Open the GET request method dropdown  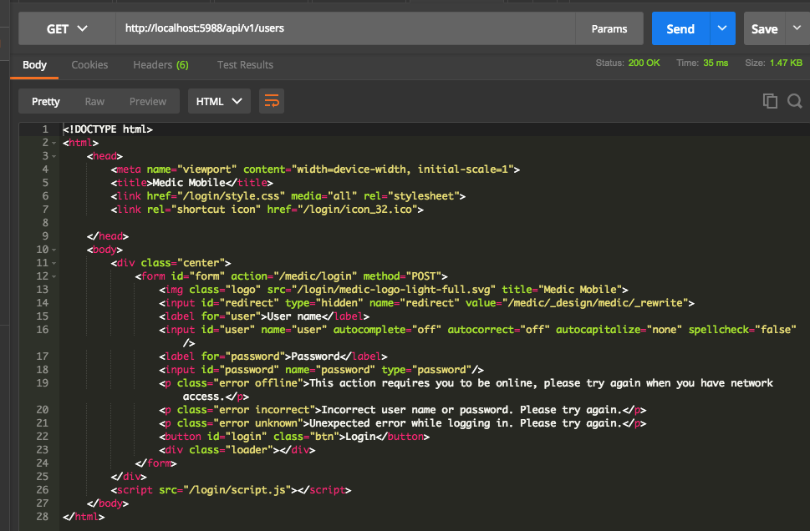[65, 28]
